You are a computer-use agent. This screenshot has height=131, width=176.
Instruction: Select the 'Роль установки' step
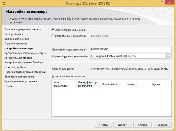(14, 34)
